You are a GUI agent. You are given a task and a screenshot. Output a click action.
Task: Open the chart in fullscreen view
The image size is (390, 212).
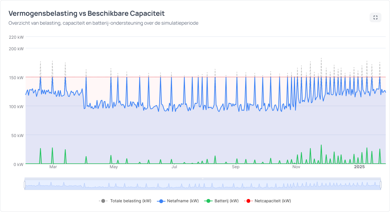pos(375,17)
